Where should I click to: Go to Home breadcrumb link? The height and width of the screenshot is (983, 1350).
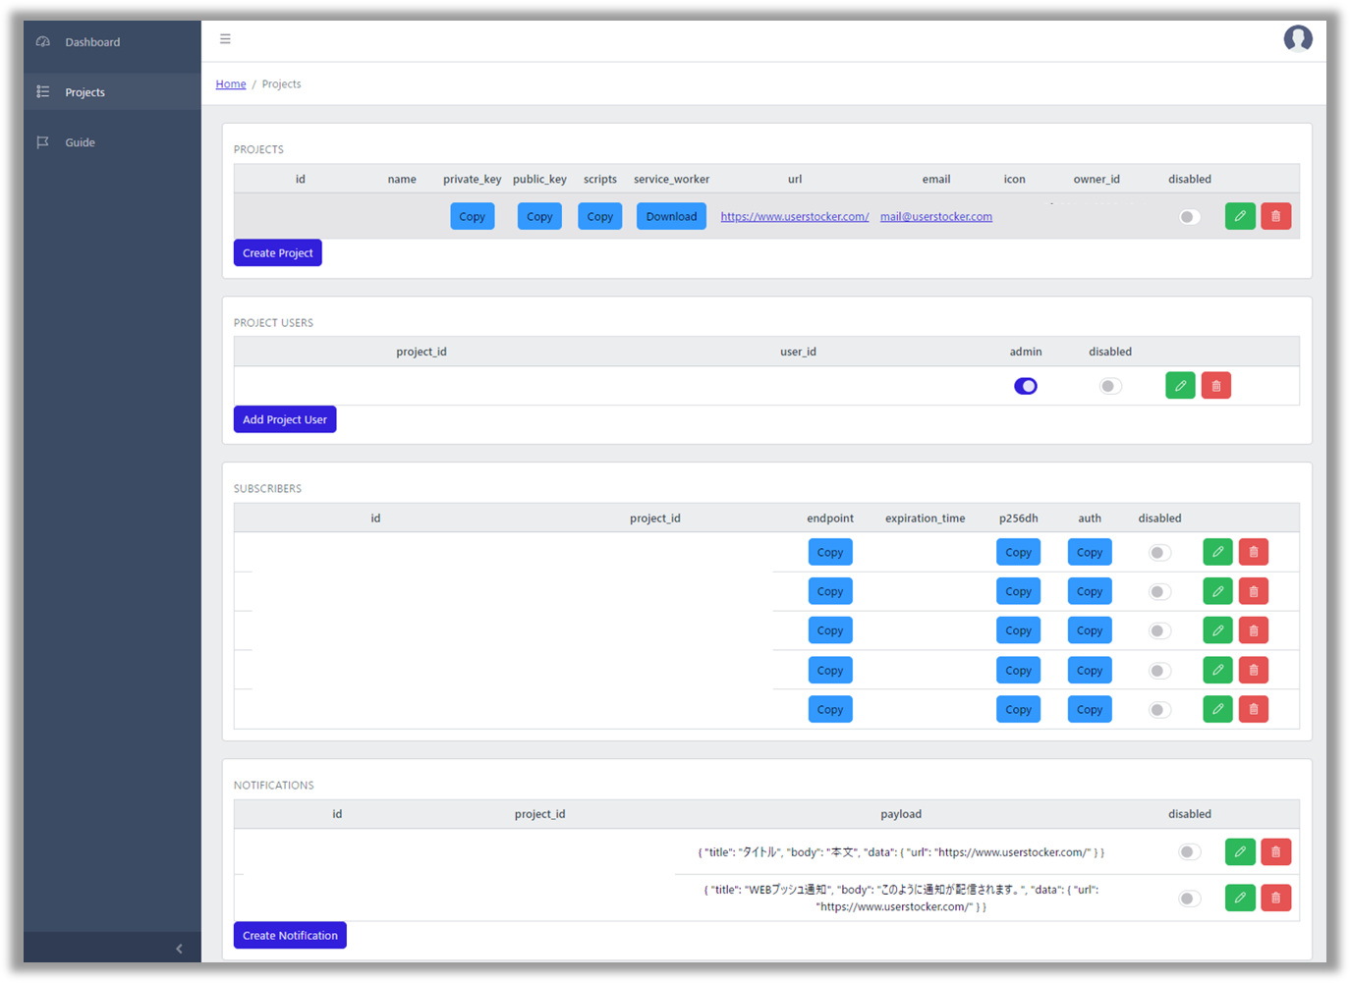click(x=231, y=84)
